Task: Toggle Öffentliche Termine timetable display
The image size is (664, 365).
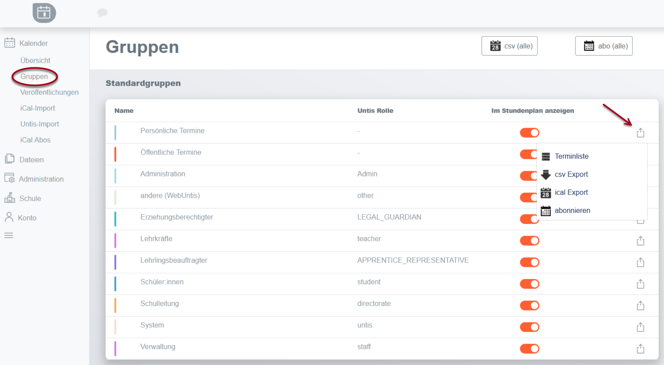Action: [x=529, y=154]
